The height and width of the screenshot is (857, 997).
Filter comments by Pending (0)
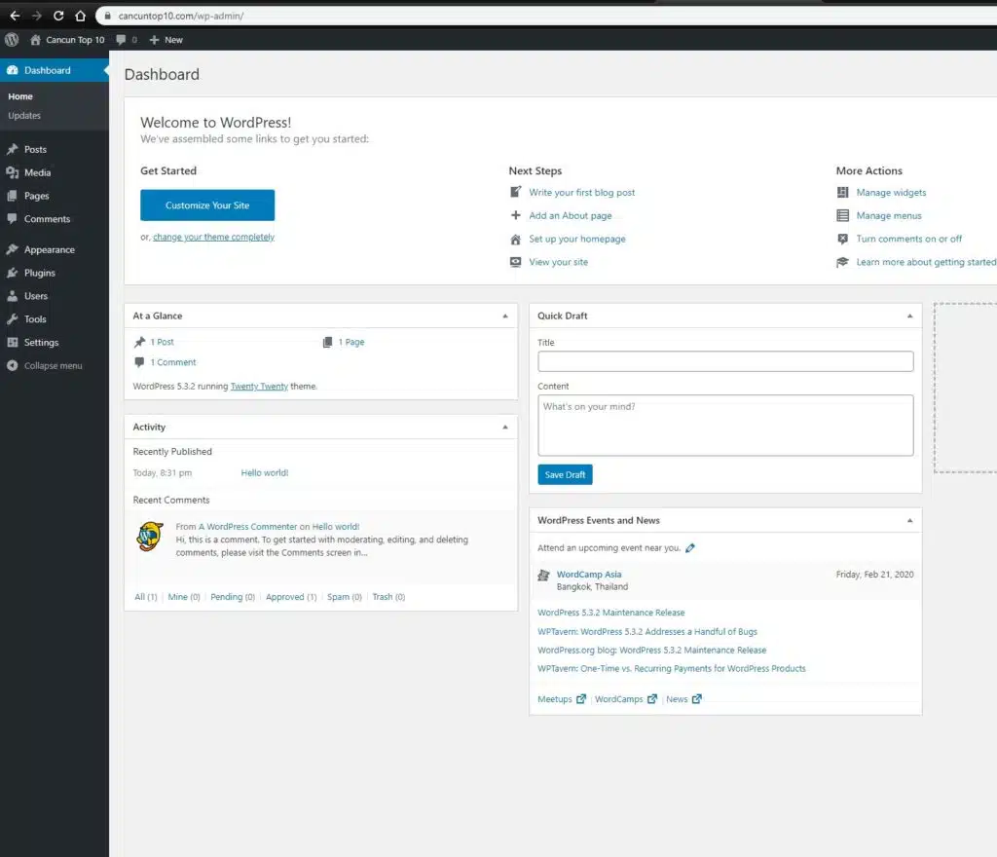point(233,597)
